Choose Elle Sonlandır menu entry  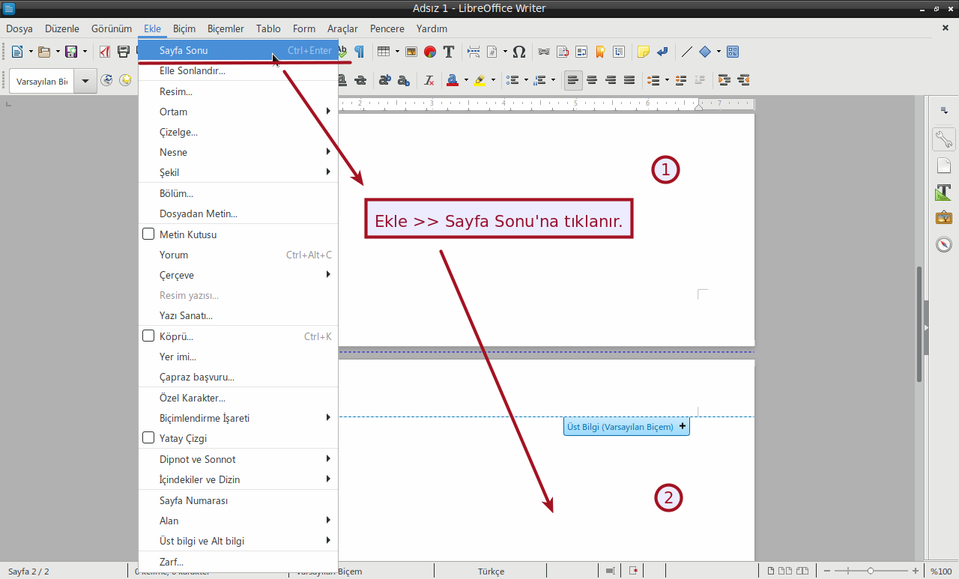pos(238,71)
